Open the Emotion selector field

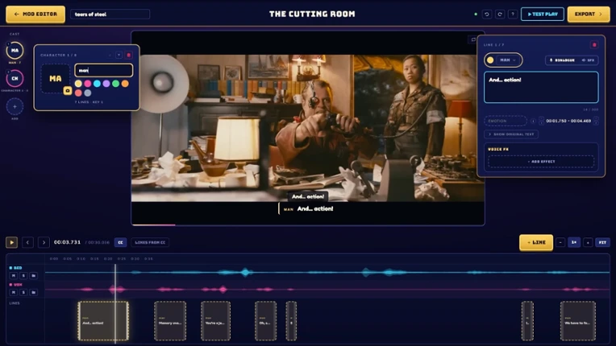[x=506, y=121]
